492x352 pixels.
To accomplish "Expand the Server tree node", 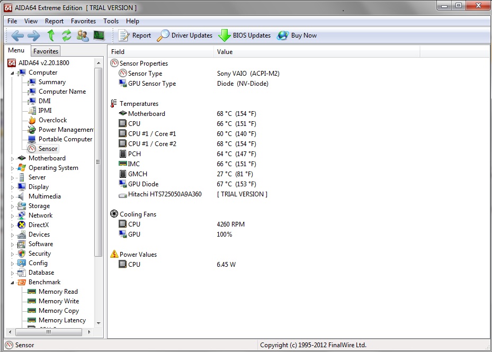I will tap(12, 178).
